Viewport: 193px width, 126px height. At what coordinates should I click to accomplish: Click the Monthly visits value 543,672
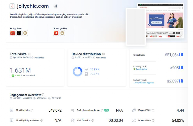tap(55, 110)
